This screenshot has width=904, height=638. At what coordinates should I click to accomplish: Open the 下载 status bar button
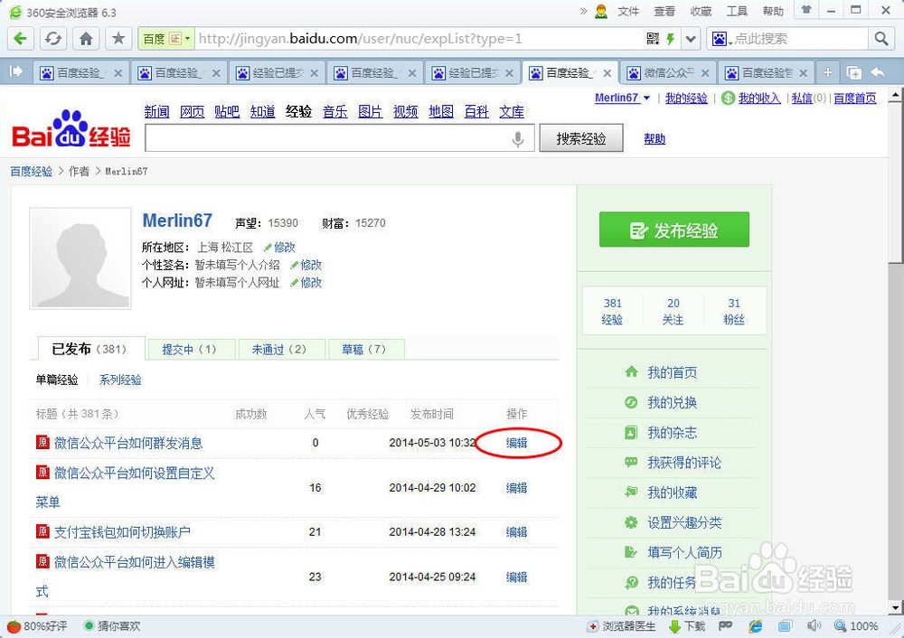pyautogui.click(x=687, y=626)
